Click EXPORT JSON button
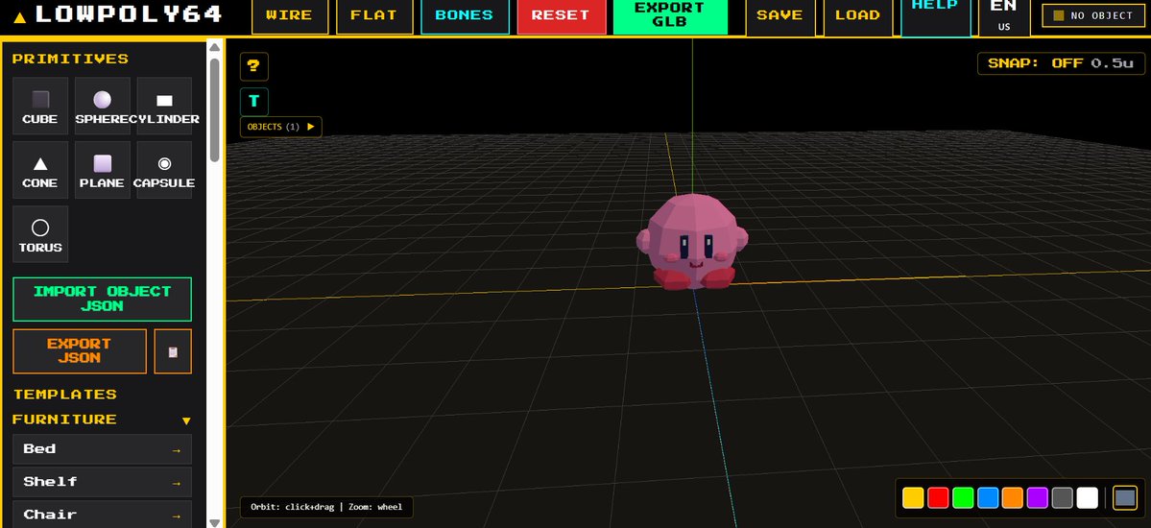The height and width of the screenshot is (528, 1151). 80,351
